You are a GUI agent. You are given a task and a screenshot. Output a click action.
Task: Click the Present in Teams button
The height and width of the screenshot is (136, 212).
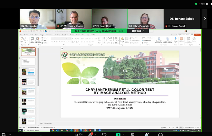click(x=184, y=35)
